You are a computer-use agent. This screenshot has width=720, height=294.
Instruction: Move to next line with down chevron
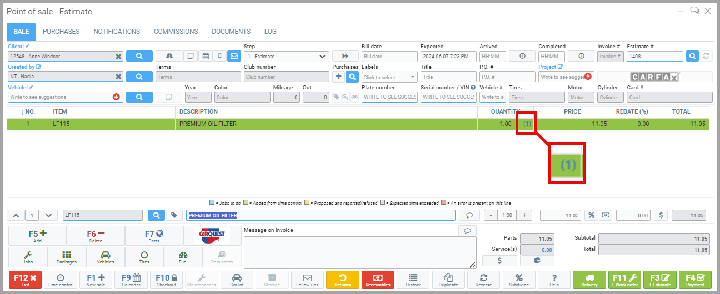click(48, 215)
